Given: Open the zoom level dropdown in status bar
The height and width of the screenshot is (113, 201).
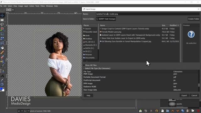Looking at the screenshot, I should [27, 111].
